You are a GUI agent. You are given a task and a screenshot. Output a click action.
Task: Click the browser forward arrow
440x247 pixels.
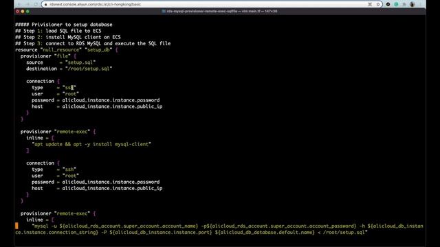click(27, 4)
